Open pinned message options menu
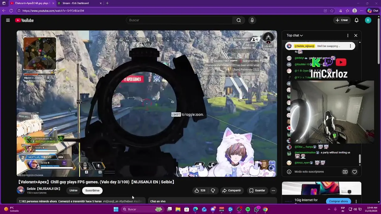This screenshot has height=214, width=381. [350, 46]
